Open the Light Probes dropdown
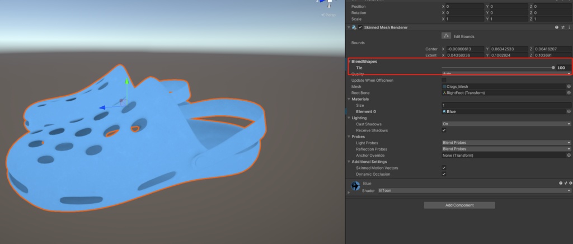573x244 pixels. point(506,143)
